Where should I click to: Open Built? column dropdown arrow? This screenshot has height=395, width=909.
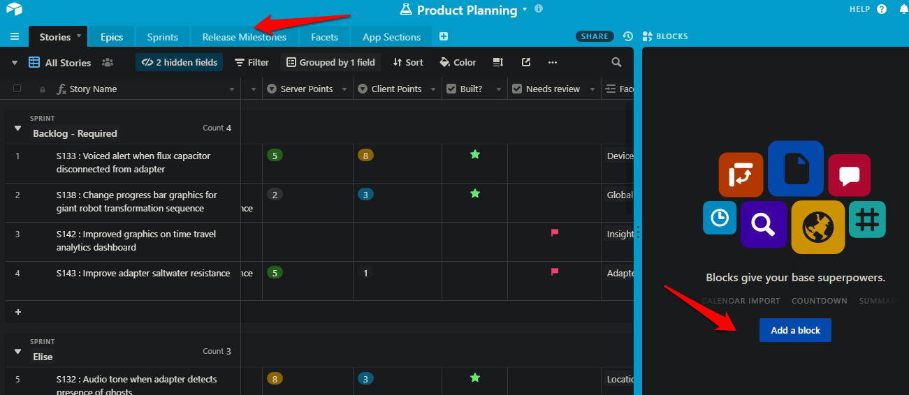tap(499, 89)
